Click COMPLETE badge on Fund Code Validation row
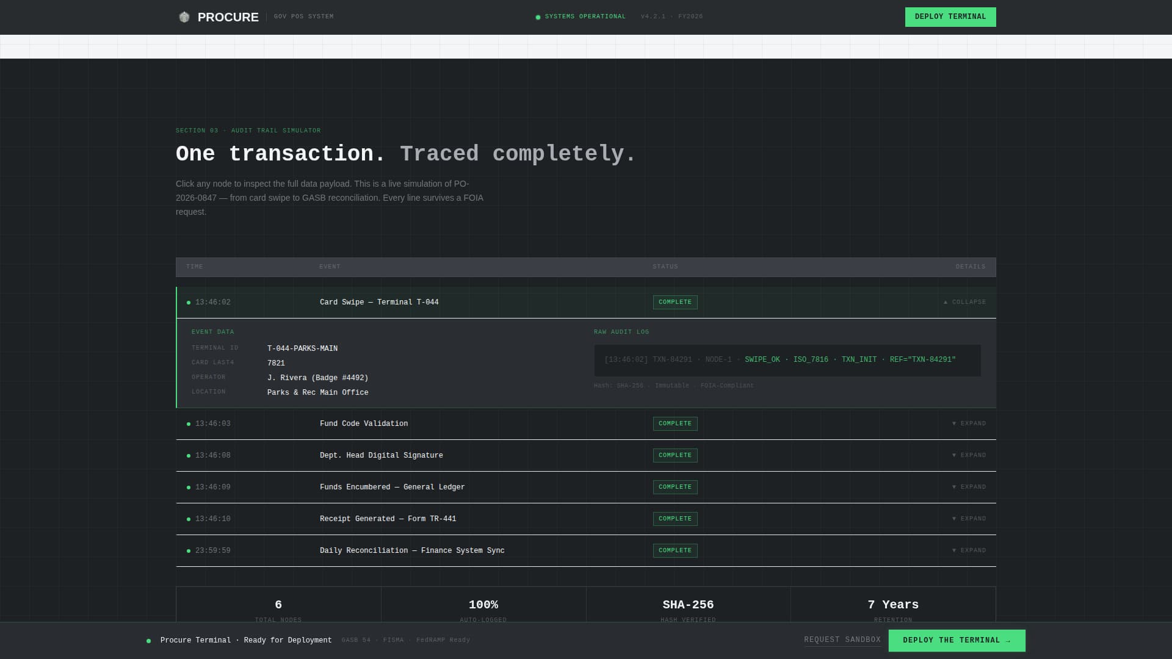 click(x=675, y=423)
